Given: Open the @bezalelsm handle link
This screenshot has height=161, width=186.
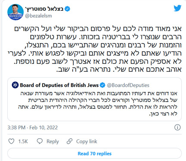Looking at the screenshot, I should click(38, 16).
